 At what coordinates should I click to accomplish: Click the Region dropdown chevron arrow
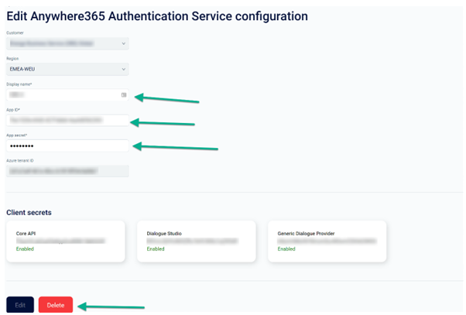coord(123,69)
